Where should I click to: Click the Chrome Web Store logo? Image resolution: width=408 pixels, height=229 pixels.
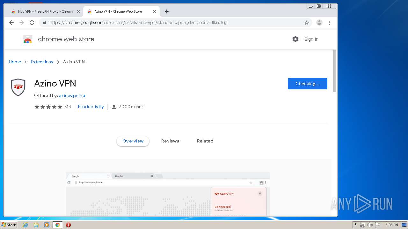pos(28,39)
